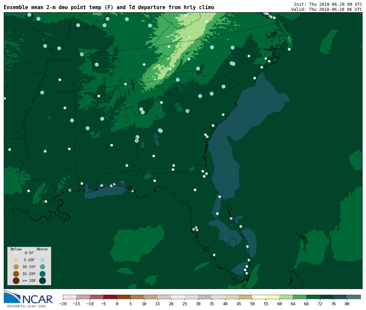Click the Lake Okeechobee outline in Florida

(x=232, y=243)
